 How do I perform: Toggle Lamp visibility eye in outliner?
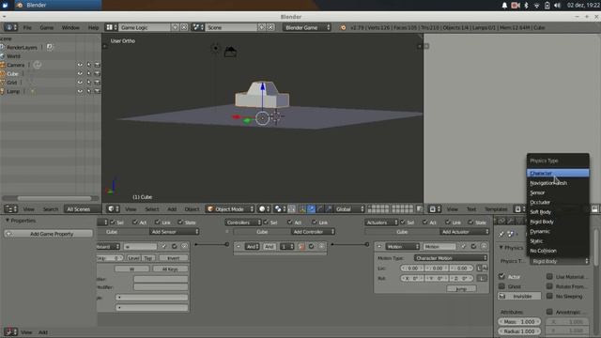coord(80,91)
